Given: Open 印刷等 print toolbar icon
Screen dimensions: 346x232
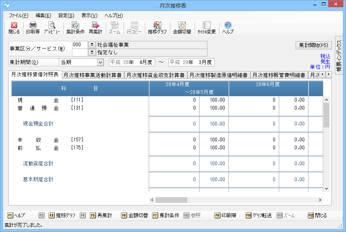Looking at the screenshot, I should tap(33, 28).
